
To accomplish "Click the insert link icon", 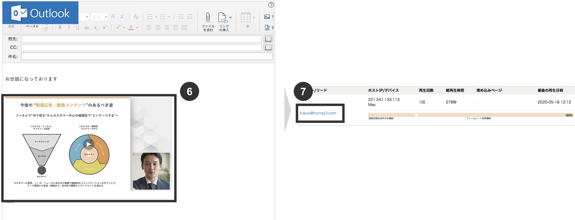I will (223, 18).
